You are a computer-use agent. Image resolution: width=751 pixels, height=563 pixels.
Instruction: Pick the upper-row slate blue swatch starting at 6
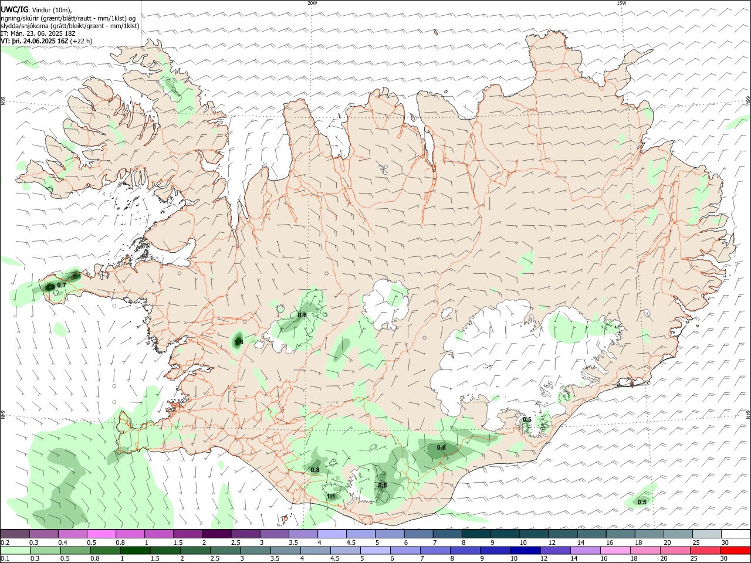click(x=419, y=534)
